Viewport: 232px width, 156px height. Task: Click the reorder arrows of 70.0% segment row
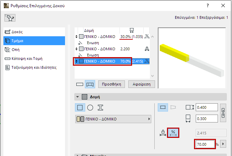(x=76, y=61)
